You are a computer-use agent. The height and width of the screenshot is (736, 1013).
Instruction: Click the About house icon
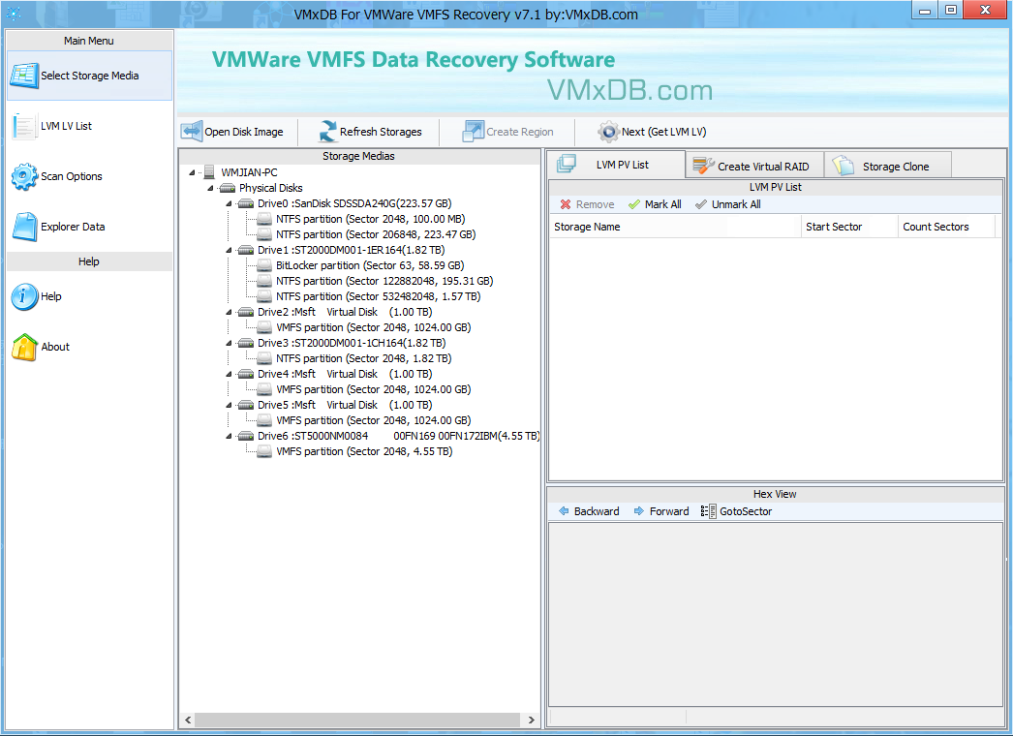click(x=24, y=347)
